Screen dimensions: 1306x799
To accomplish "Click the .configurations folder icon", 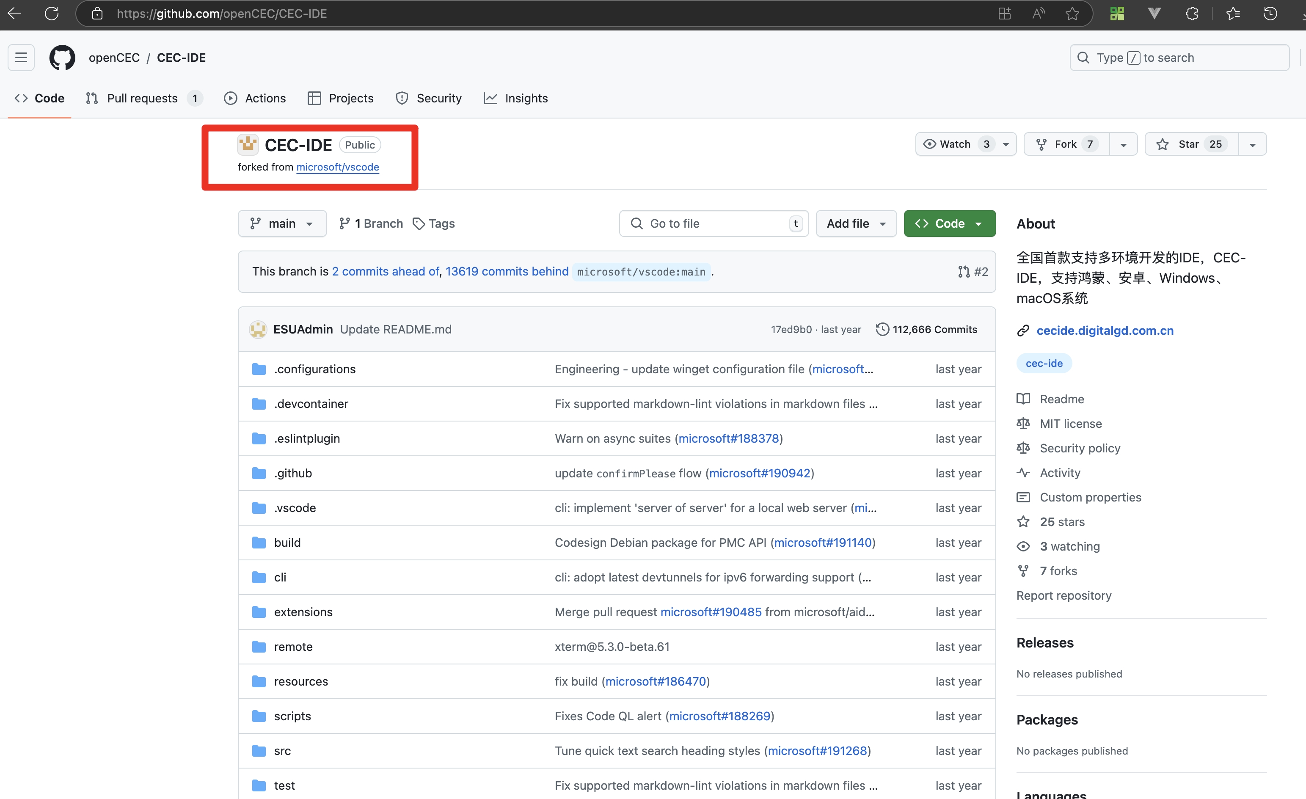I will [259, 369].
